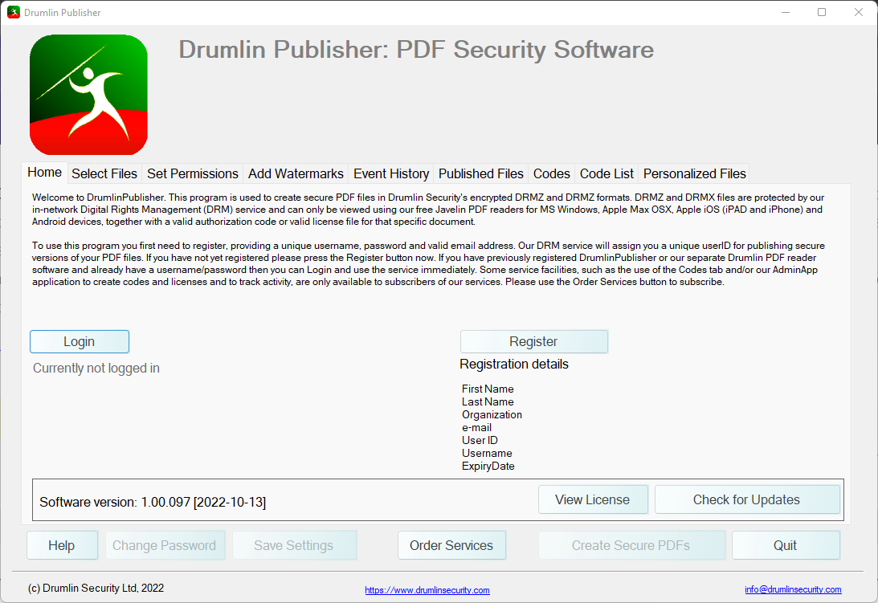The height and width of the screenshot is (603, 878).
Task: Select the Home tab
Action: 44,173
